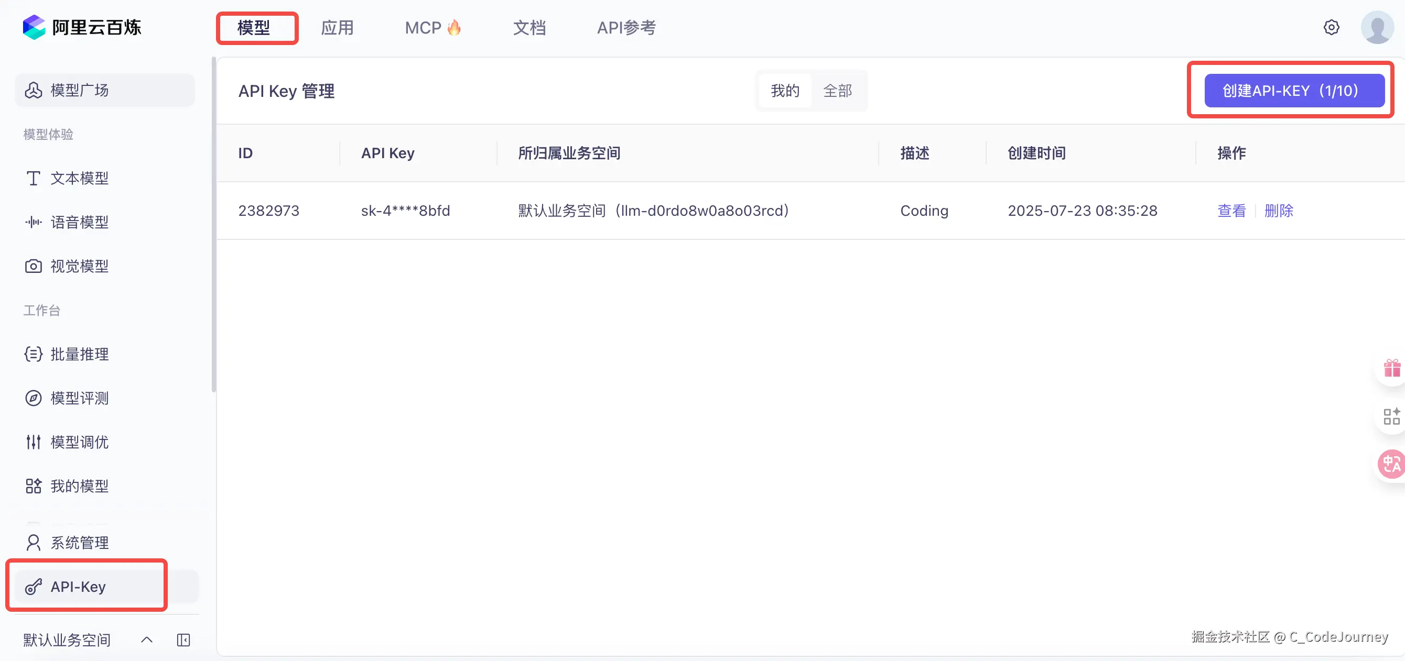
Task: Switch filter to 全部 keys
Action: pos(837,91)
